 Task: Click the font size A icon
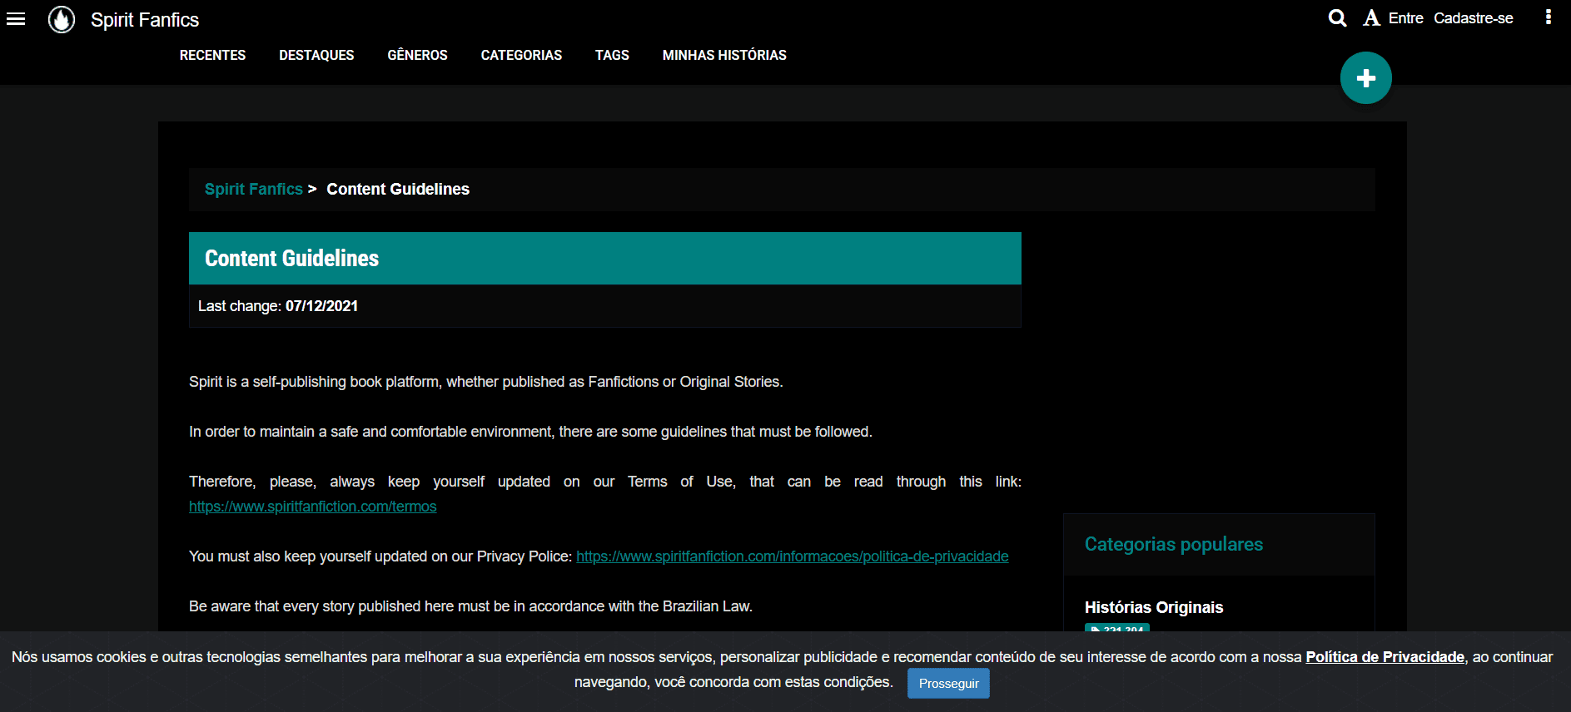pyautogui.click(x=1371, y=18)
